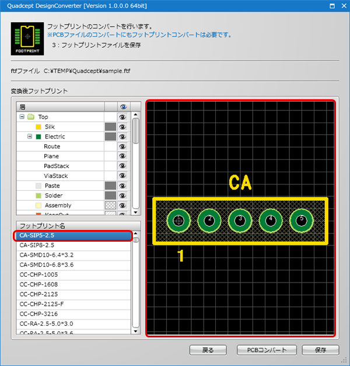Click the eye icon in layer header

tap(124, 107)
